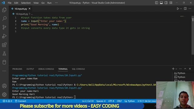Select the first Python terminal in list
Image resolution: width=194 pixels, height=109 pixels.
(180, 73)
